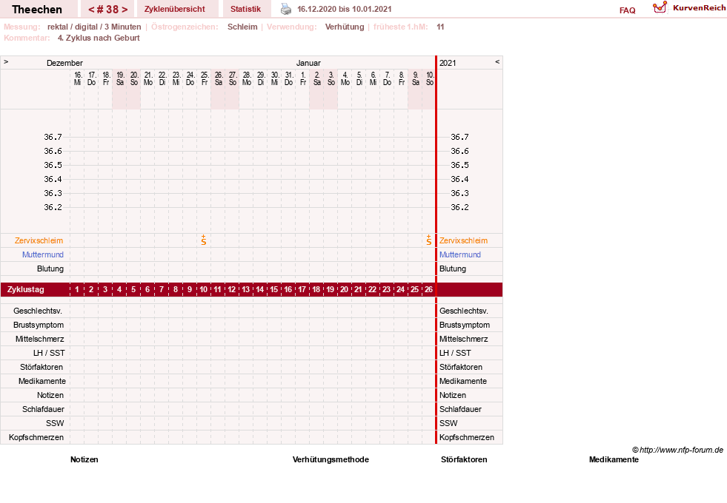Image resolution: width=727 pixels, height=503 pixels.
Task: Click the left SSW row label
Action: click(x=55, y=423)
